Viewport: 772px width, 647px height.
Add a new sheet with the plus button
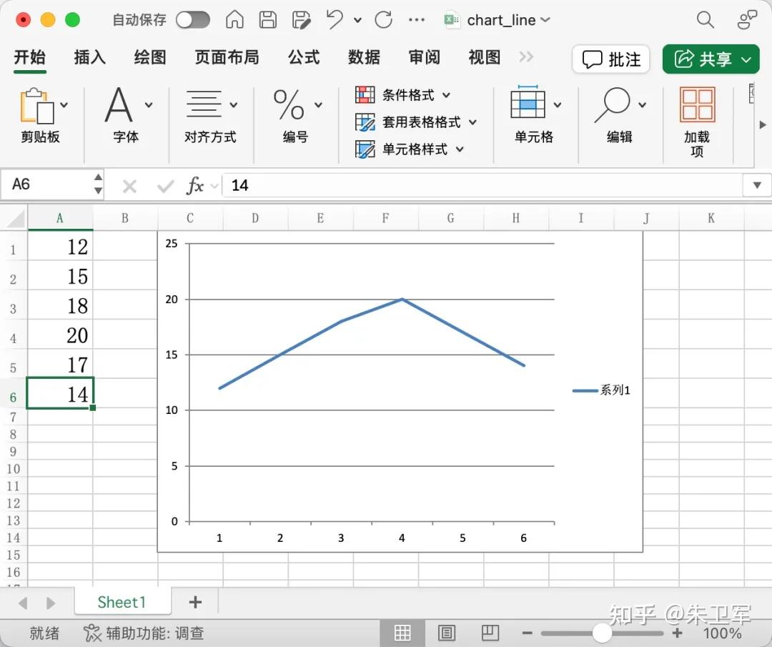[x=194, y=603]
